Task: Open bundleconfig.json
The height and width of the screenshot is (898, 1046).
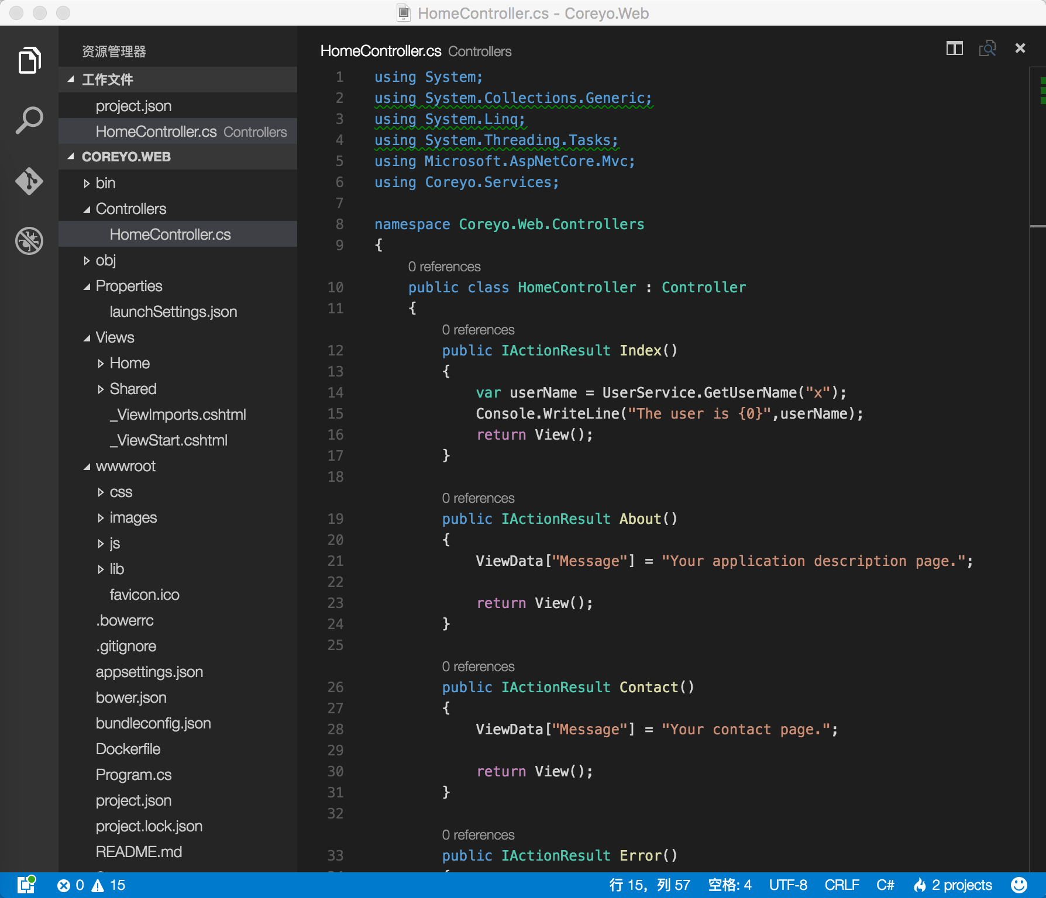Action: [x=178, y=723]
